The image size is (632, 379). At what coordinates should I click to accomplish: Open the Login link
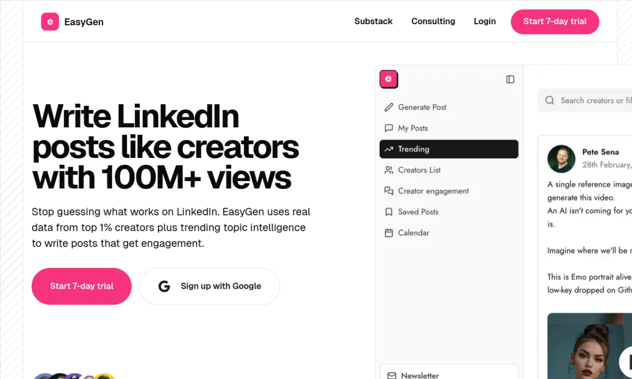coord(485,21)
